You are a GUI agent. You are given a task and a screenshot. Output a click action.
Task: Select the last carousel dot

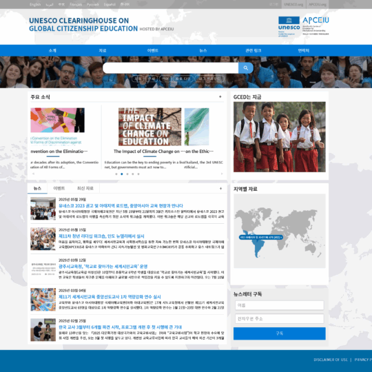[138, 174]
